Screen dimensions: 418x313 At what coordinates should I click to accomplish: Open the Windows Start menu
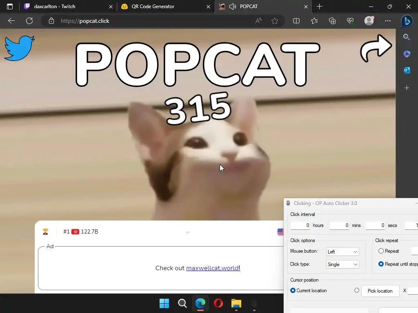(x=164, y=303)
